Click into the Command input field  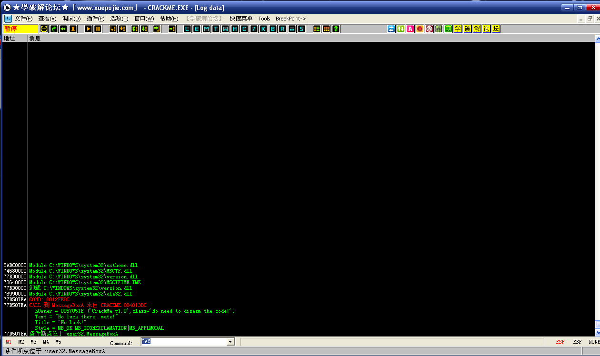coord(184,342)
